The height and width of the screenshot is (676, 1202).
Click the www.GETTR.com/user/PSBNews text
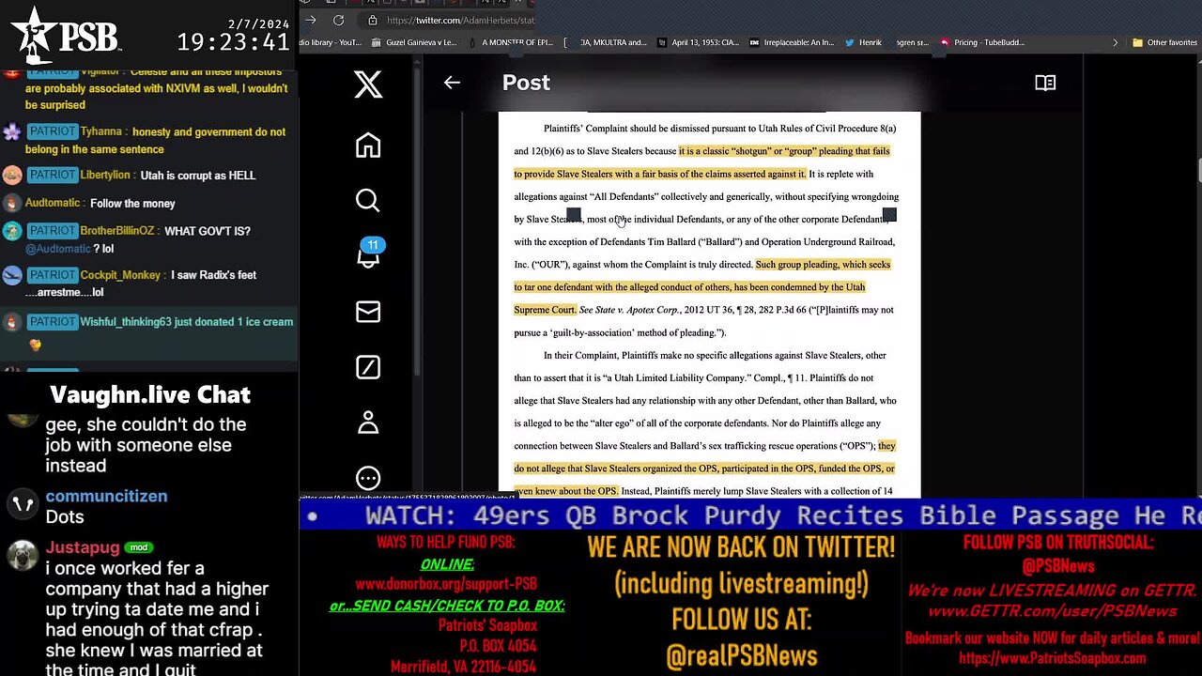pyautogui.click(x=1052, y=610)
